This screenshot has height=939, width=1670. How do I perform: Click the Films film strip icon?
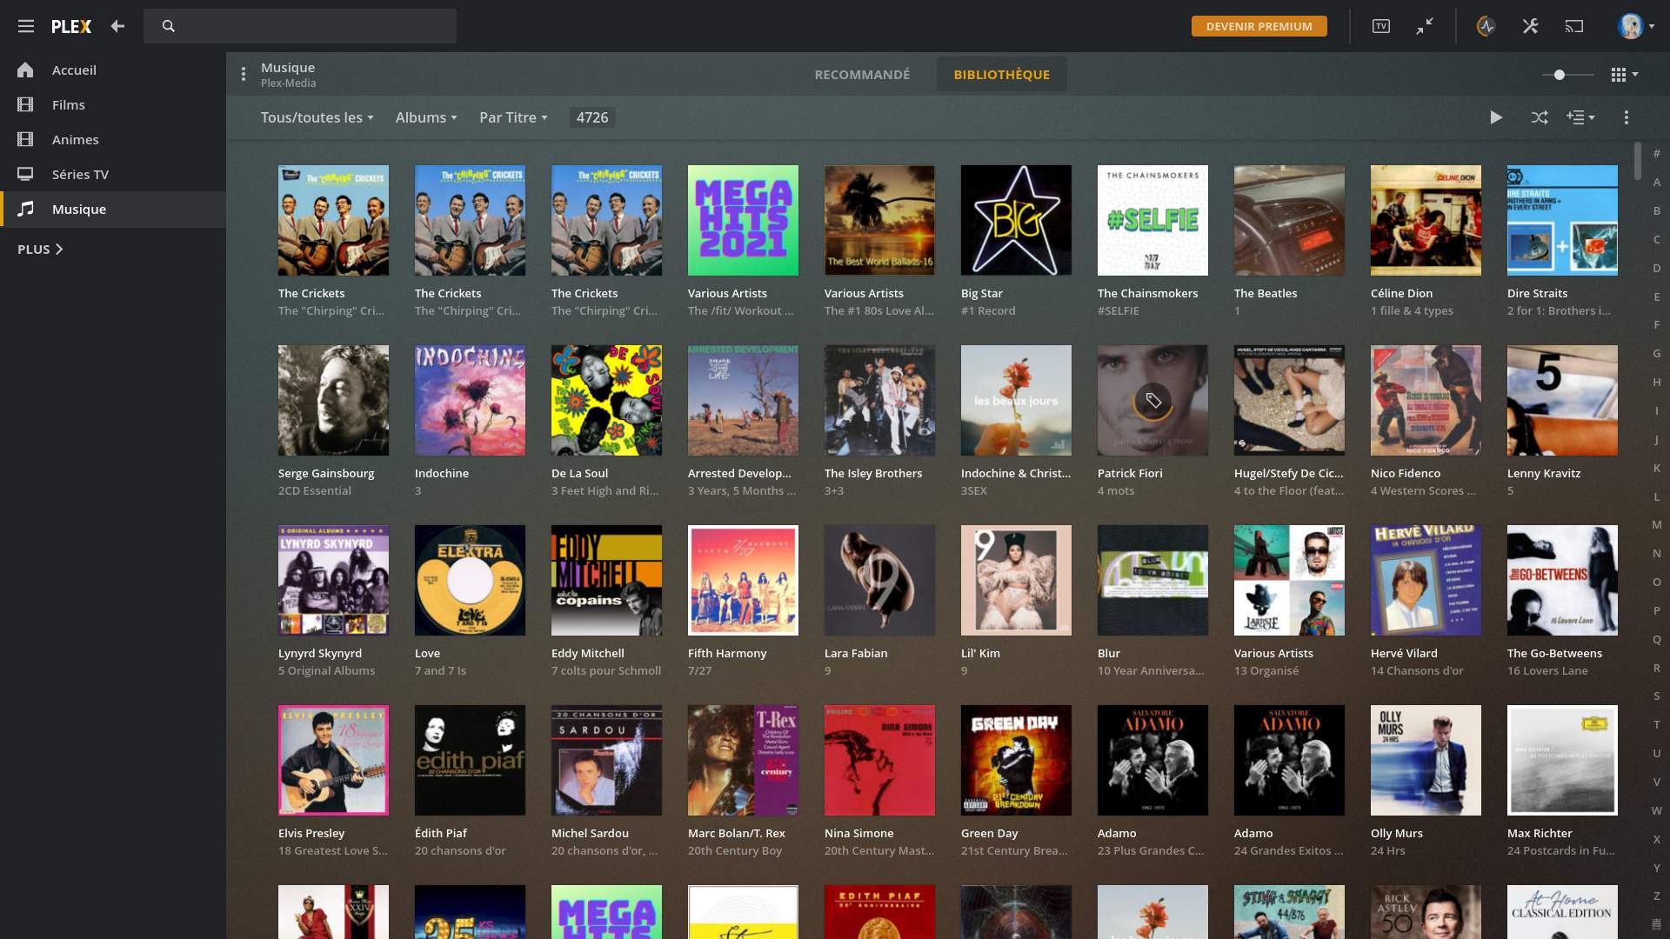coord(25,104)
